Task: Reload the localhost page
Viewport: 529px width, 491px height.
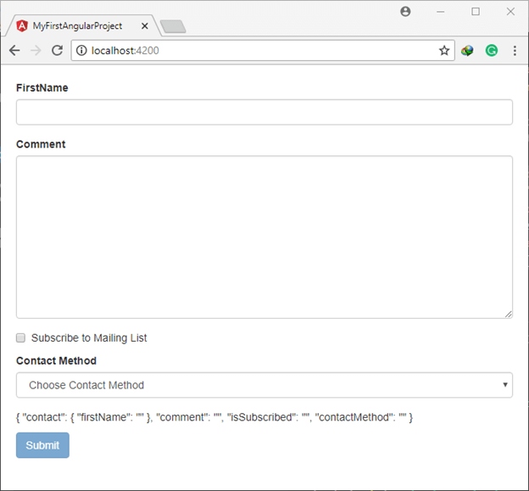Action: 58,51
